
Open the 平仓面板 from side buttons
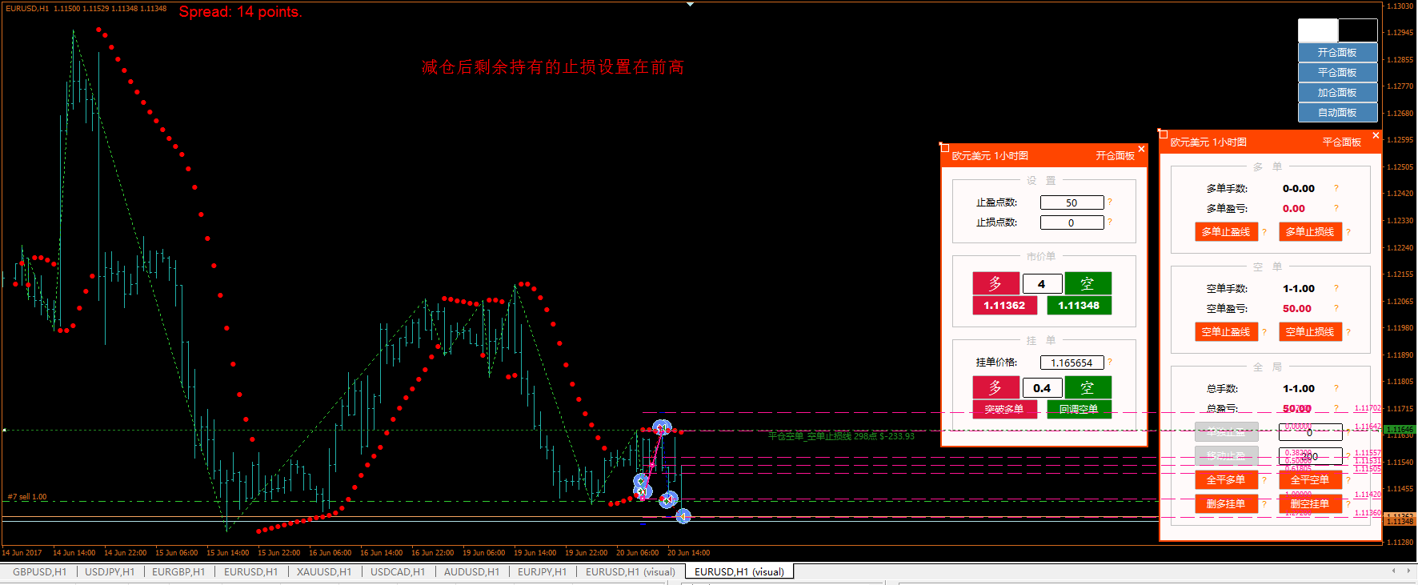[1337, 73]
